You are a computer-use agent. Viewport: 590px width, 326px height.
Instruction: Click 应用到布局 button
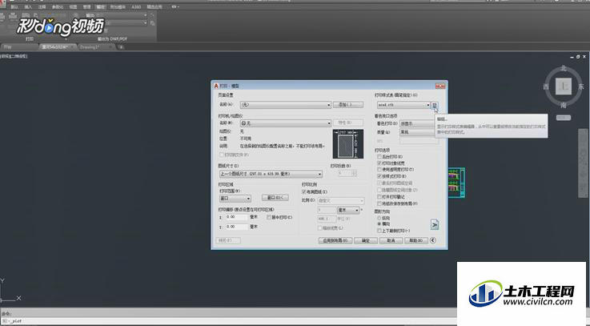(335, 240)
